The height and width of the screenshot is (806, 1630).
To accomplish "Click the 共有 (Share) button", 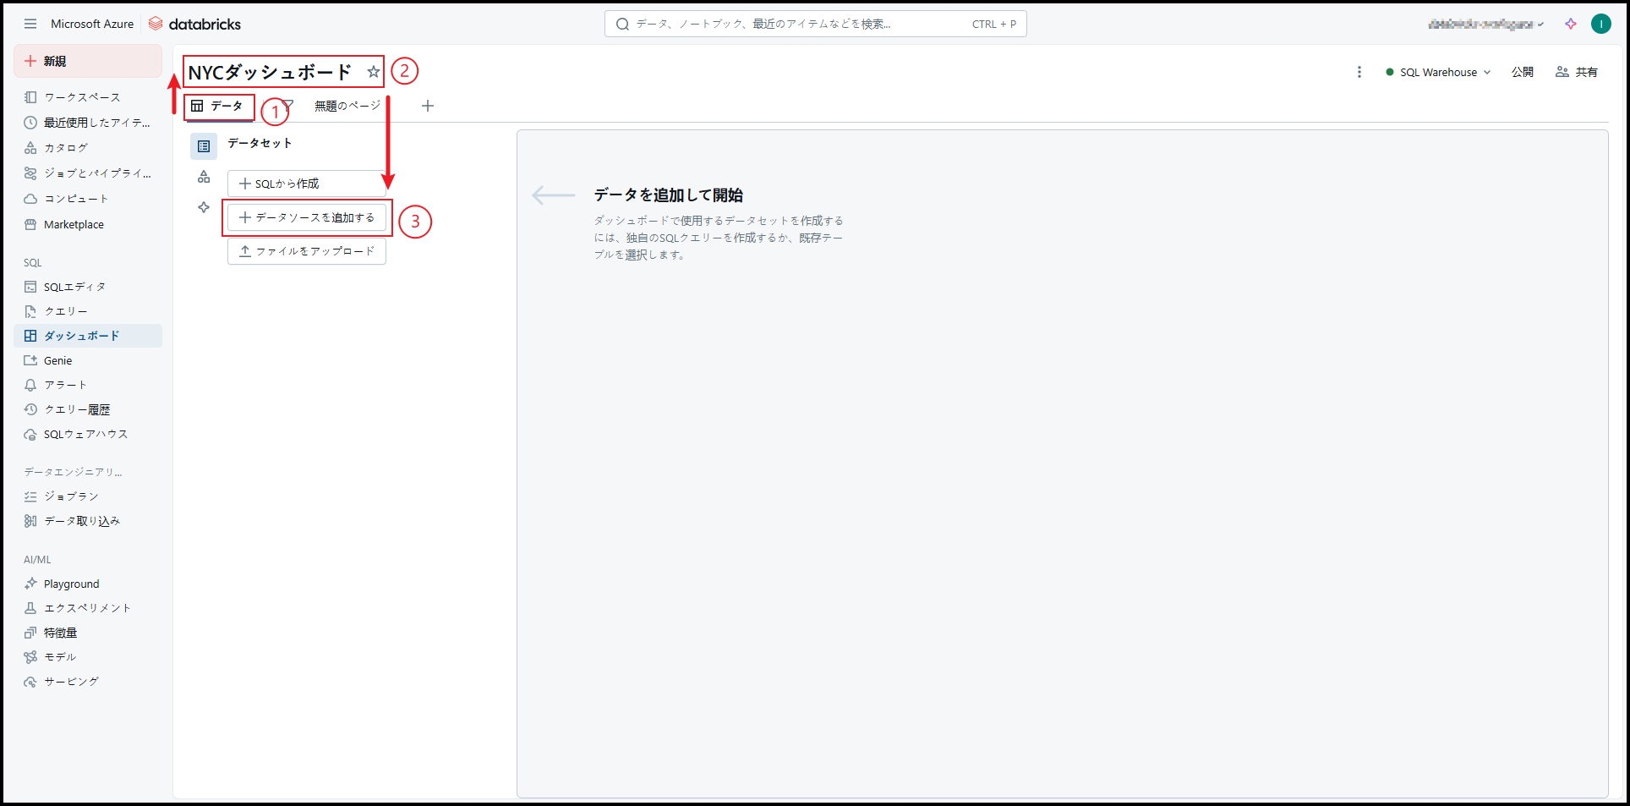I will click(x=1577, y=72).
